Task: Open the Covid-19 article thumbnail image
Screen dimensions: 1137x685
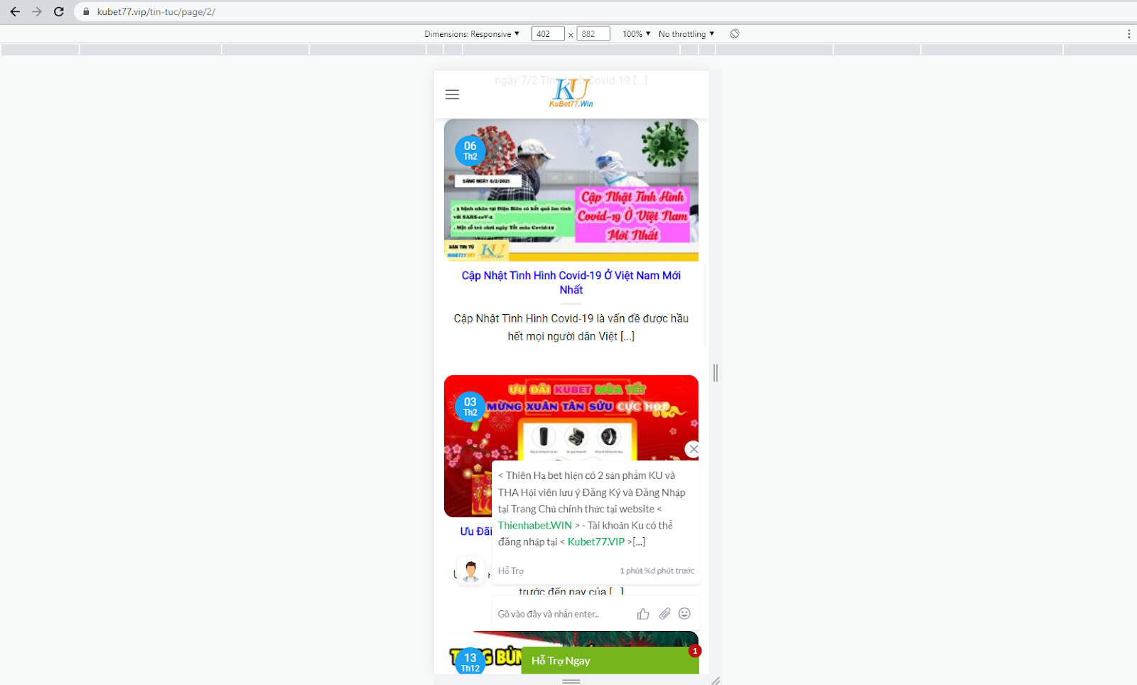Action: pos(571,190)
